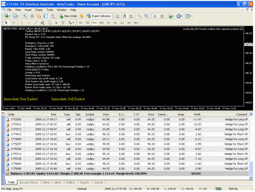Select the trendline drawing tool

35,22
